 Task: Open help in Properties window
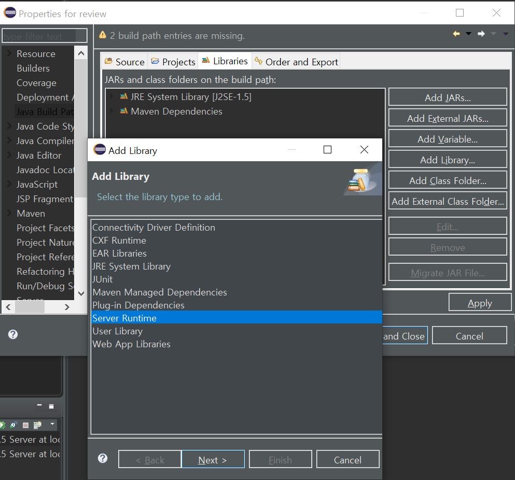[x=13, y=334]
